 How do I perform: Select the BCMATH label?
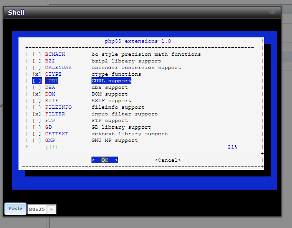(x=55, y=54)
